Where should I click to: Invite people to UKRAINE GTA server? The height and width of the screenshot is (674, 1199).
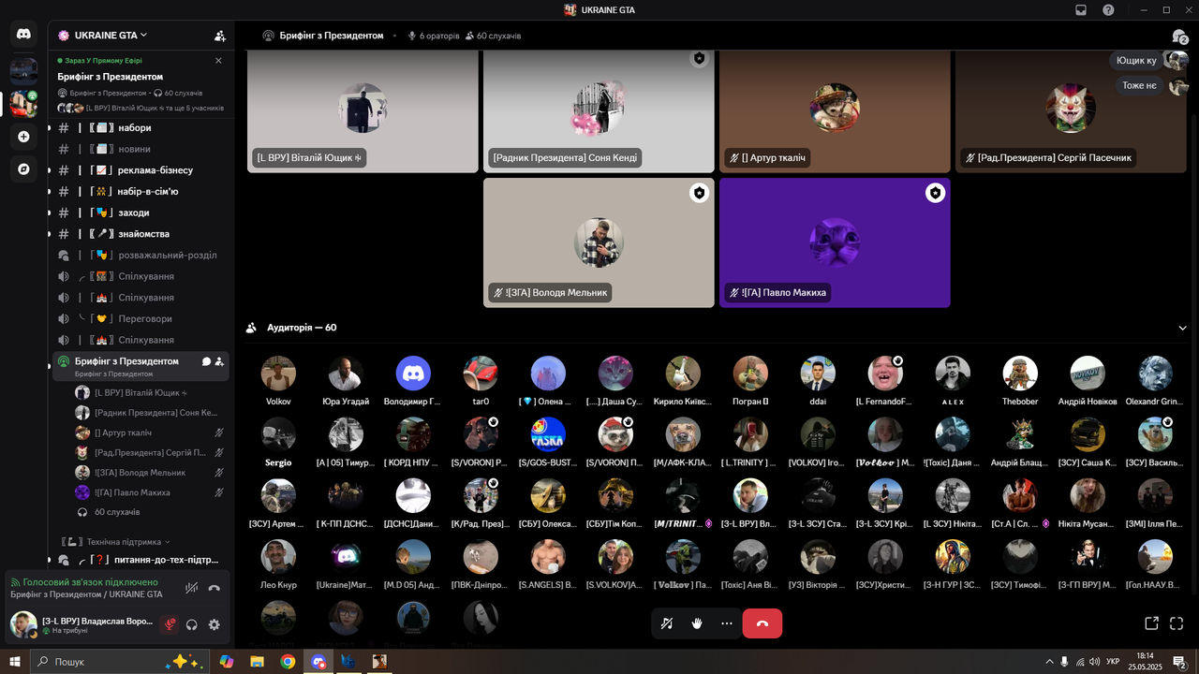coord(220,36)
